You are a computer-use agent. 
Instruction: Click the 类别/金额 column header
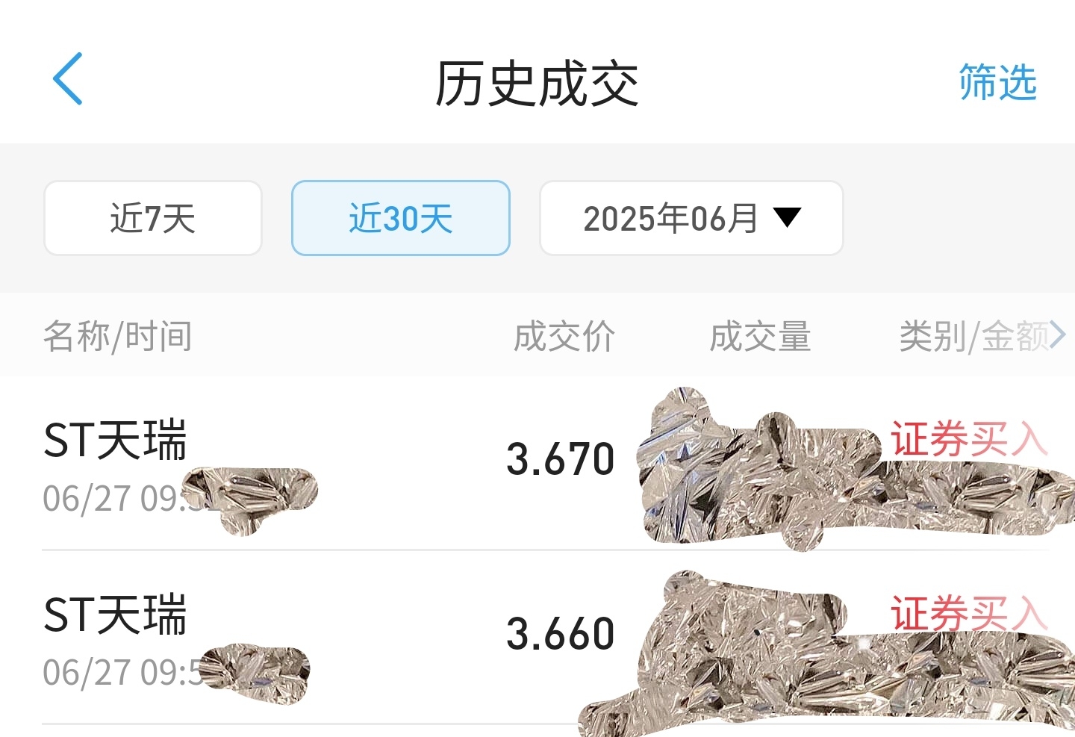point(973,336)
